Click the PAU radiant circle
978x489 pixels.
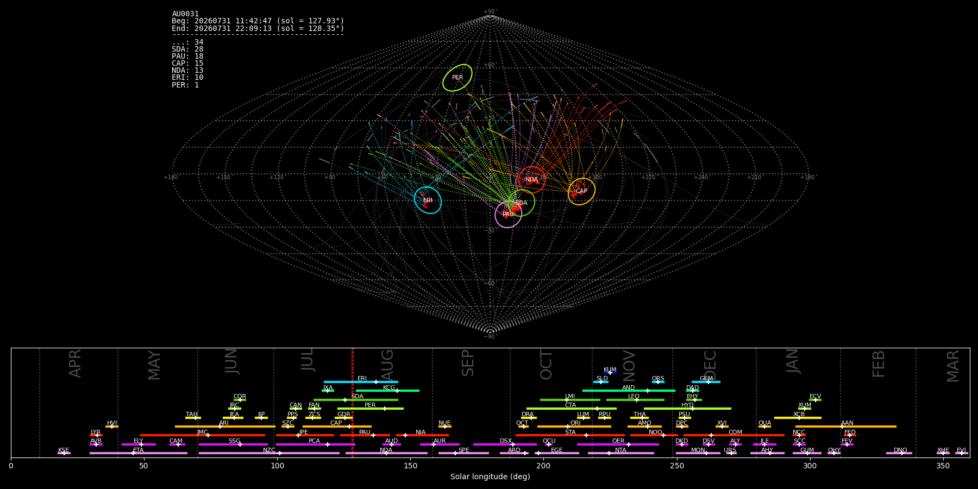coord(508,214)
